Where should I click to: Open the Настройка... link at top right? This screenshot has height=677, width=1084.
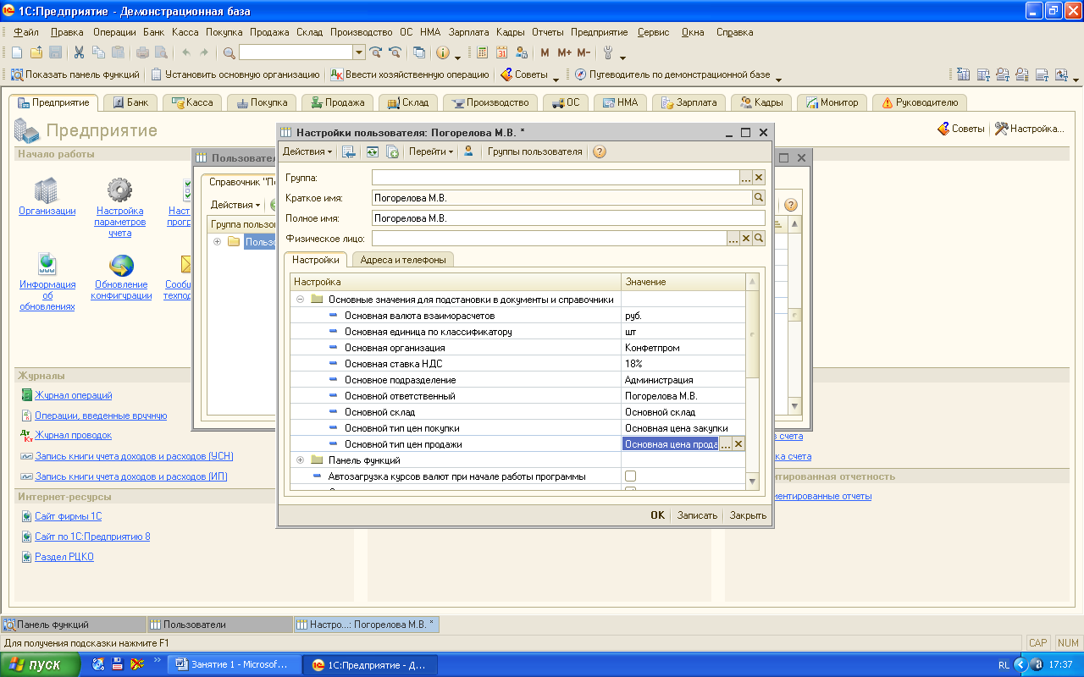tap(1029, 129)
